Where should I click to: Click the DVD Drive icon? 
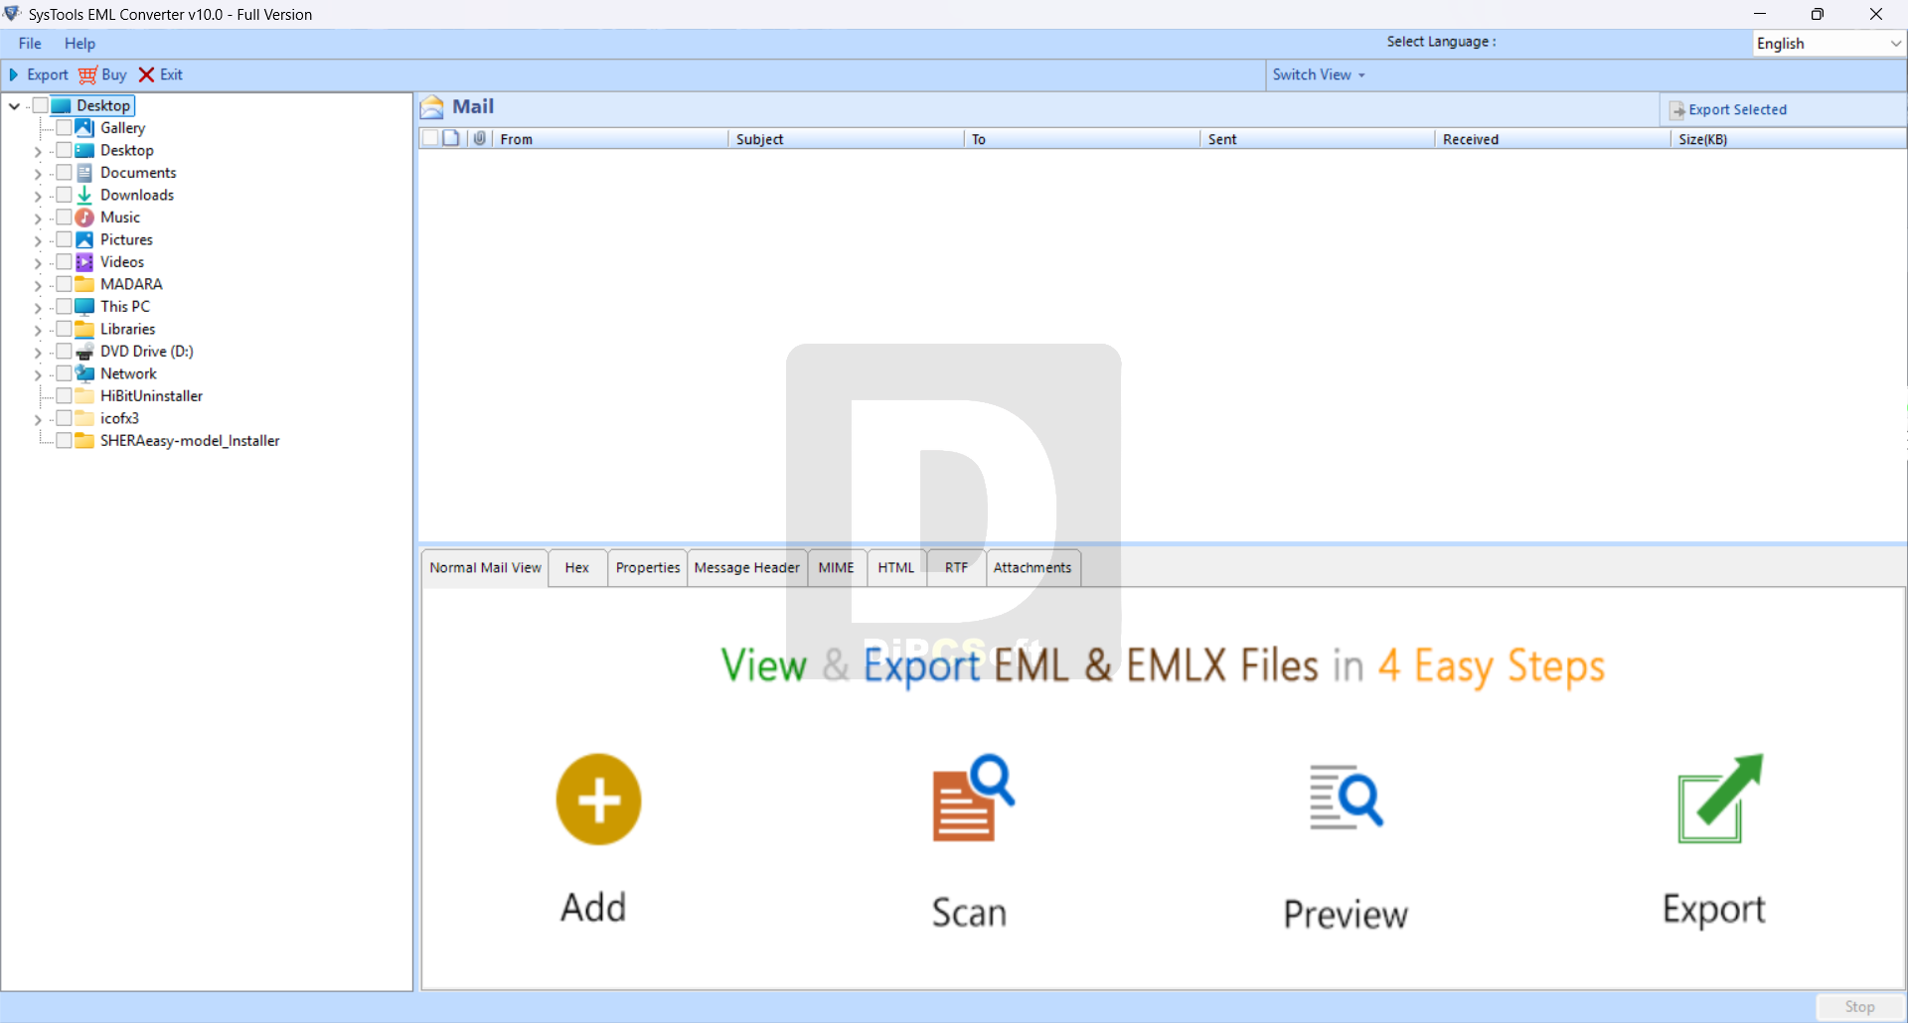84,352
